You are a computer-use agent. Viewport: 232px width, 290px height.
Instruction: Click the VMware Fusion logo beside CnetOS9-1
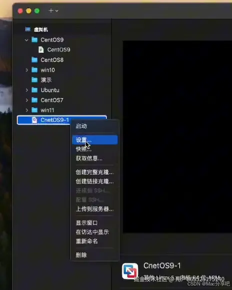click(130, 271)
